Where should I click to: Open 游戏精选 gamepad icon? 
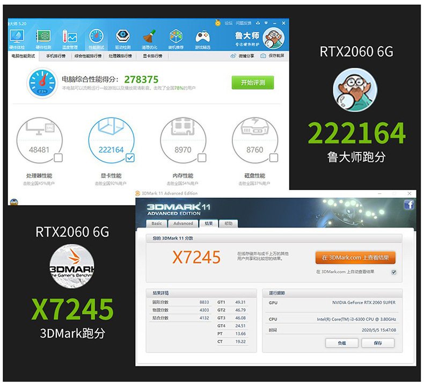(202, 40)
